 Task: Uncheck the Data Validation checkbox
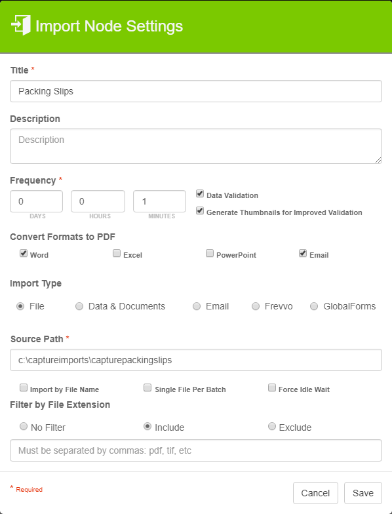(200, 194)
